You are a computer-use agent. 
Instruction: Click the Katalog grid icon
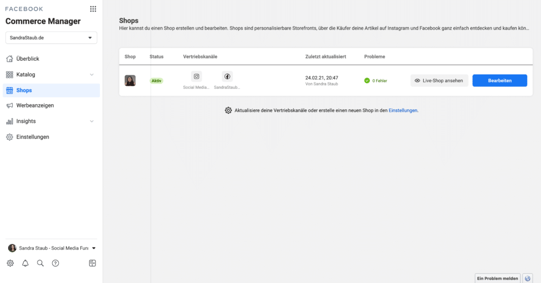point(10,75)
